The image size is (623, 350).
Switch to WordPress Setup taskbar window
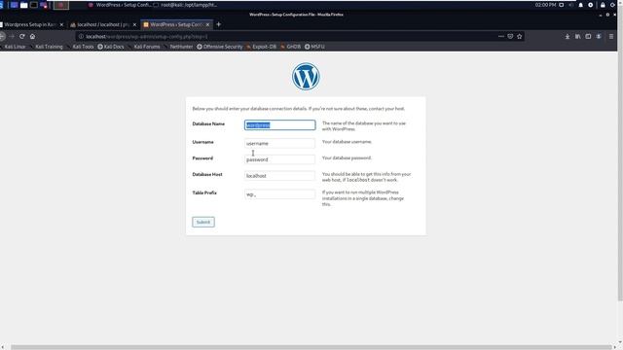119,5
